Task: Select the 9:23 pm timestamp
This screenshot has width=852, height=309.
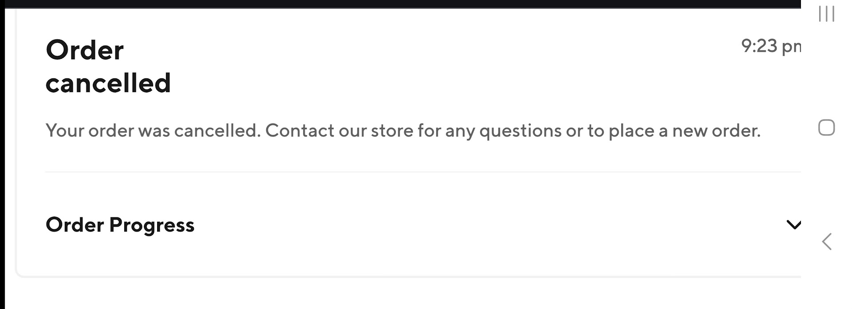Action: [771, 46]
